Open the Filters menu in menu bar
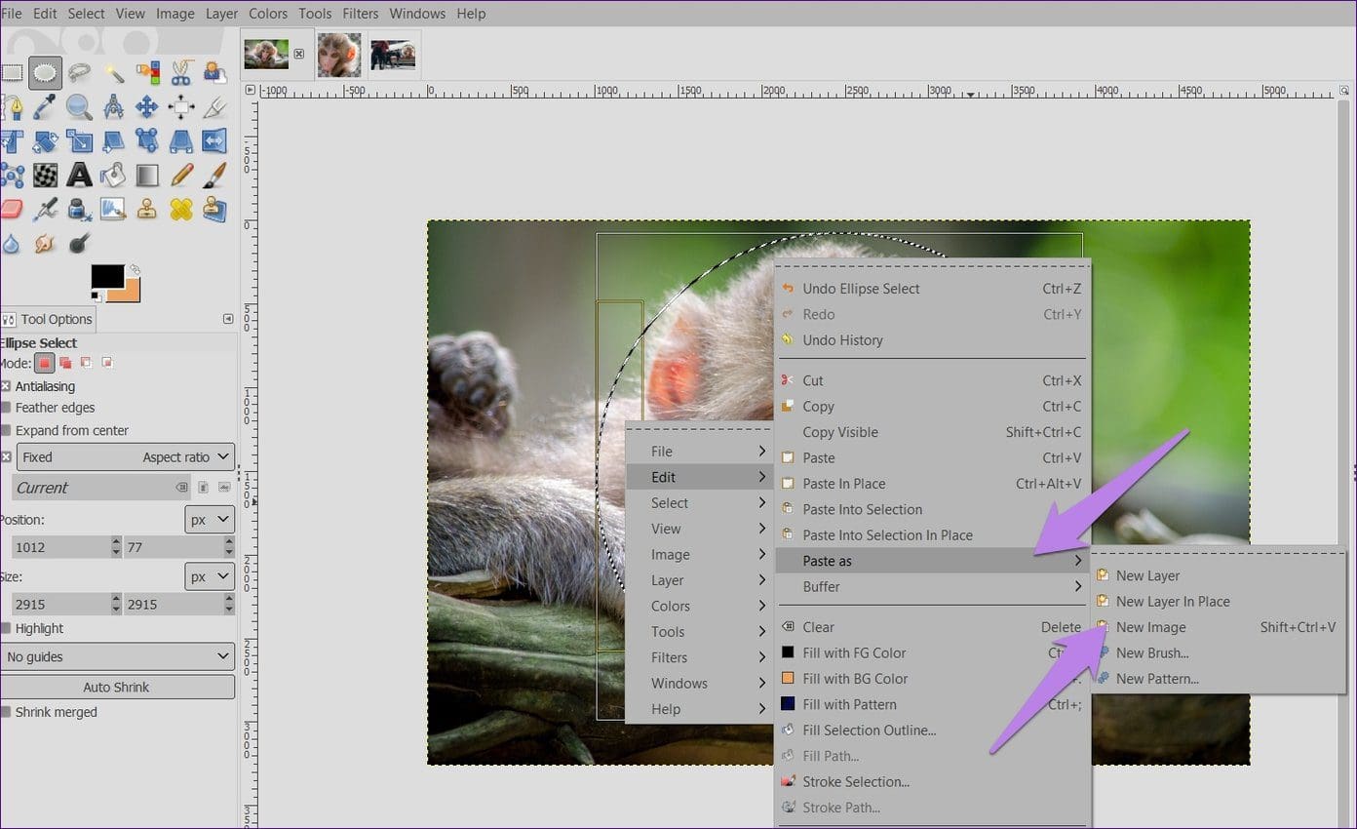This screenshot has width=1357, height=829. point(361,14)
